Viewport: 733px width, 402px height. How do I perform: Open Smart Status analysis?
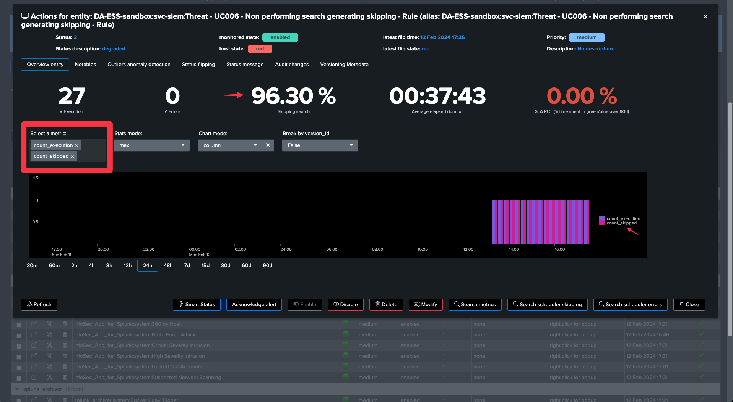click(197, 304)
